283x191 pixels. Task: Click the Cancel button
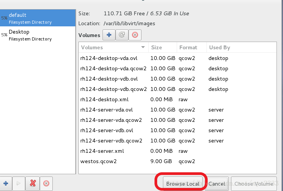[x=217, y=184]
